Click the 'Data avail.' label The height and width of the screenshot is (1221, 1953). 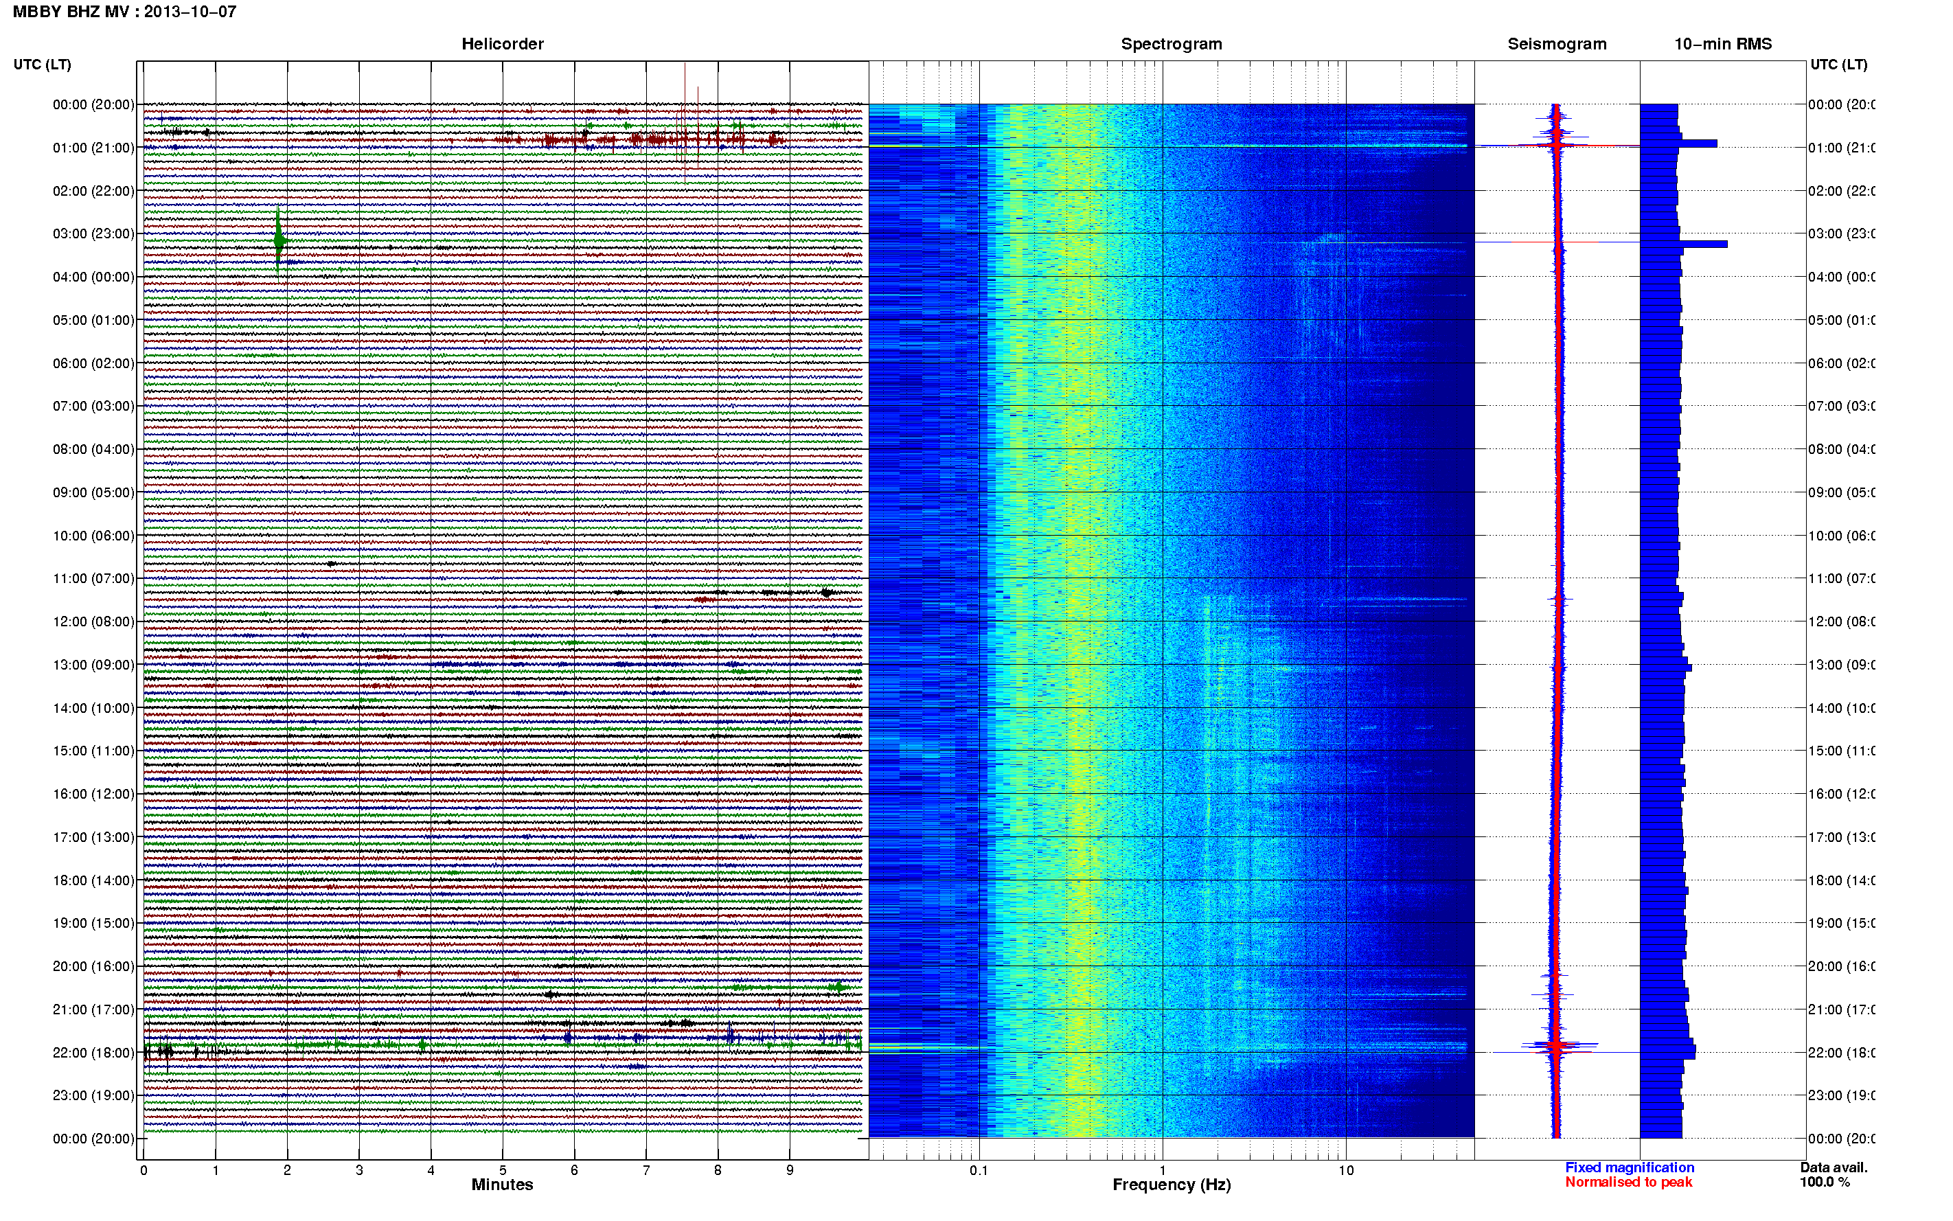(1834, 1167)
